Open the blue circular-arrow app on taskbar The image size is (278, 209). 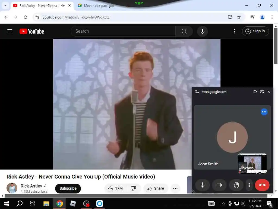(99, 204)
